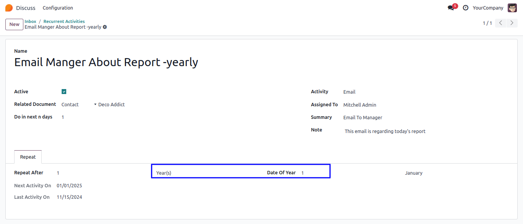Go to next record arrow
Viewport: 523px width, 224px height.
click(x=512, y=23)
